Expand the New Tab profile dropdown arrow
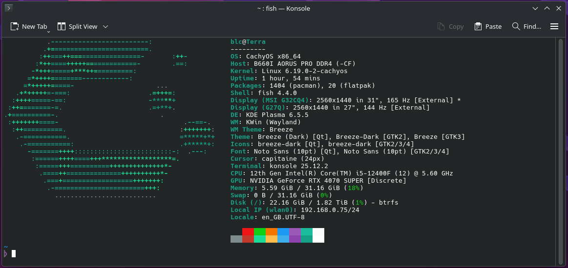Image resolution: width=568 pixels, height=268 pixels. tap(48, 32)
